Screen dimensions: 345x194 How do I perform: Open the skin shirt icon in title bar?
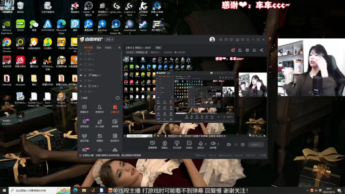(x=242, y=40)
